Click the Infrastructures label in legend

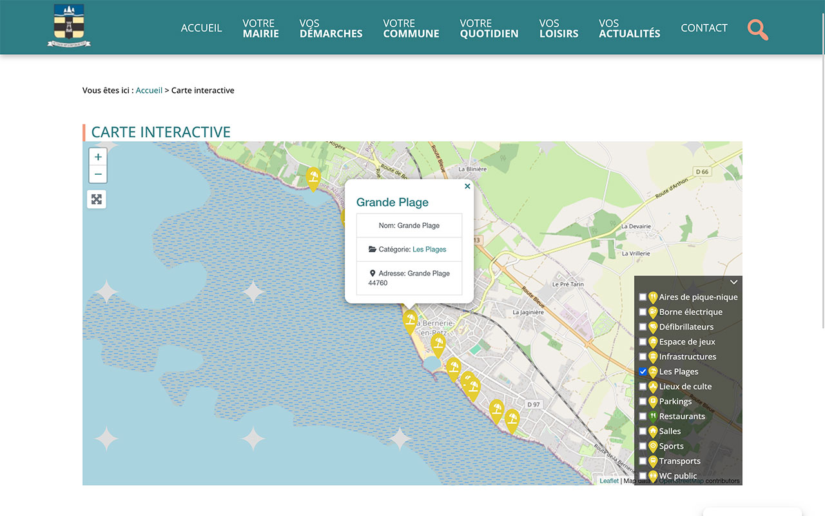(688, 357)
